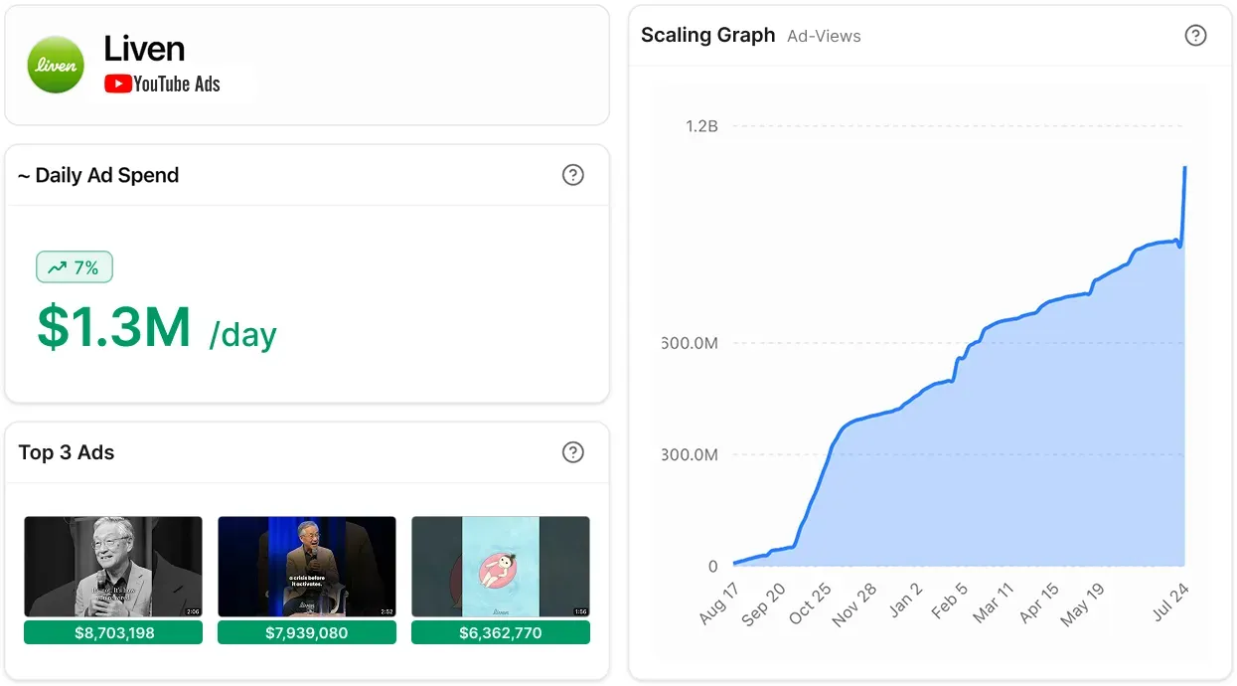1237x686 pixels.
Task: Click the Ad-Views subtitle
Action: (x=824, y=36)
